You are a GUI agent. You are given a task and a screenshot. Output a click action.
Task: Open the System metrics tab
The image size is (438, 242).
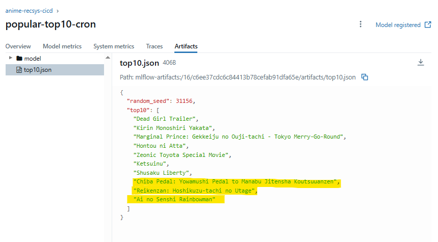pyautogui.click(x=114, y=46)
